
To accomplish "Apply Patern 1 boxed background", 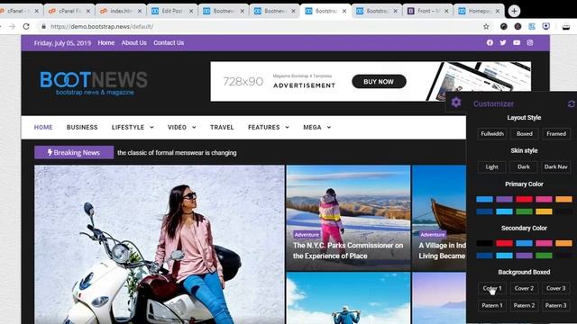I will click(x=492, y=305).
